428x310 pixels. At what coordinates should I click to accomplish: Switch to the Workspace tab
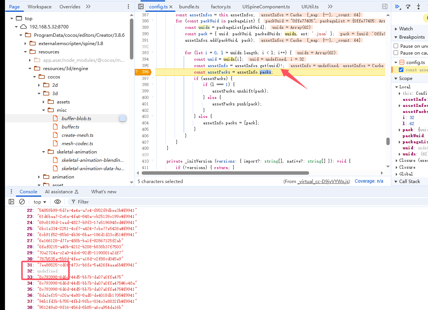[x=39, y=6]
